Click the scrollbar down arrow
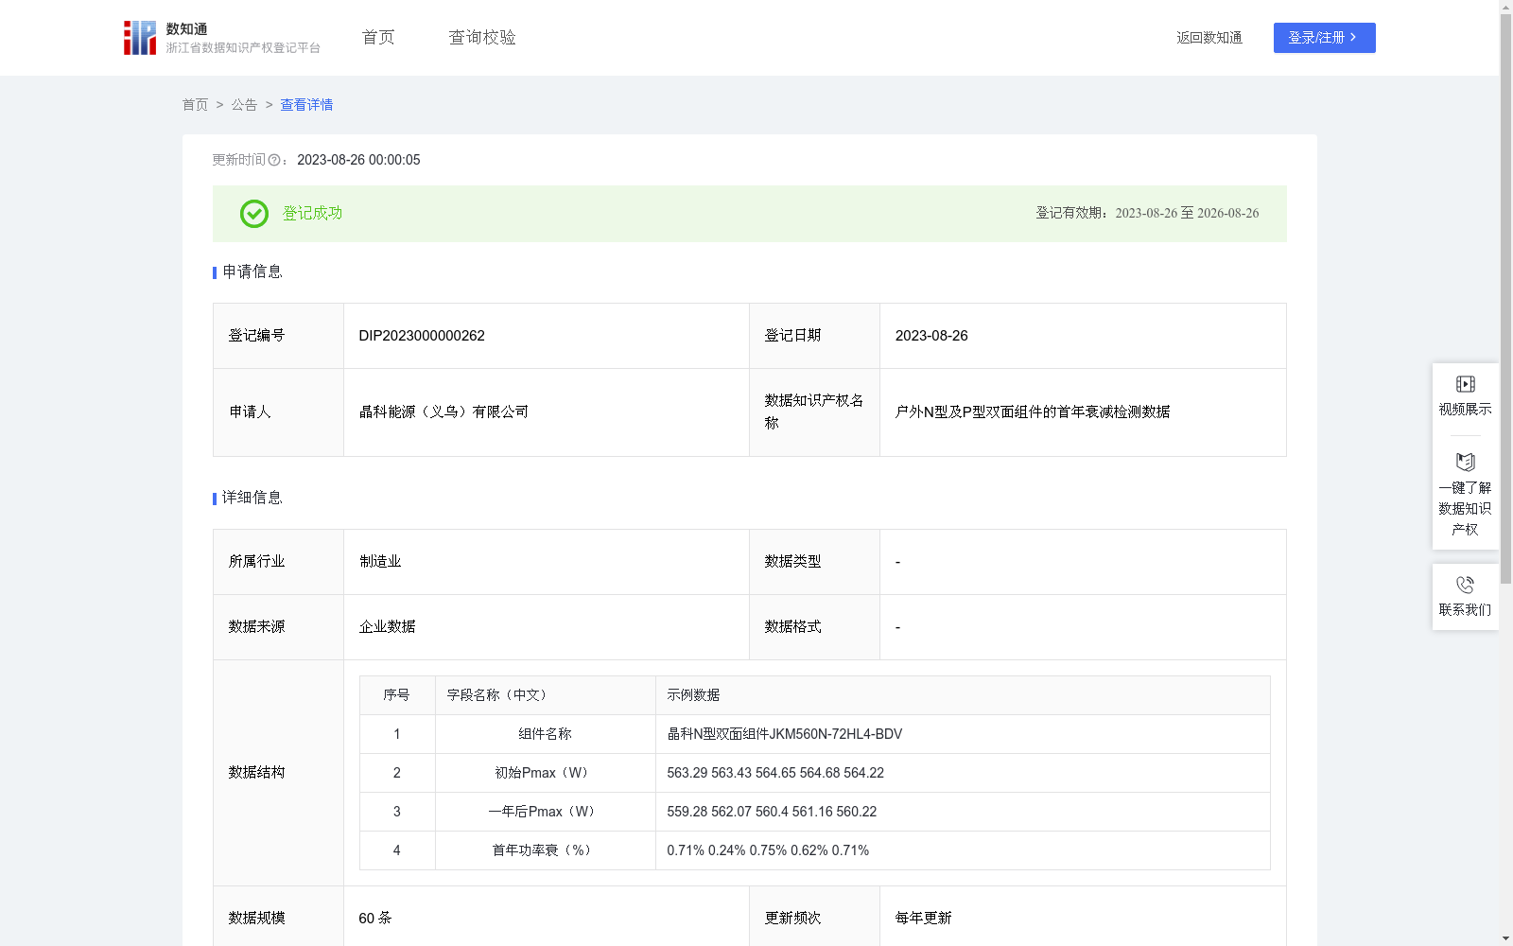 click(x=1505, y=938)
